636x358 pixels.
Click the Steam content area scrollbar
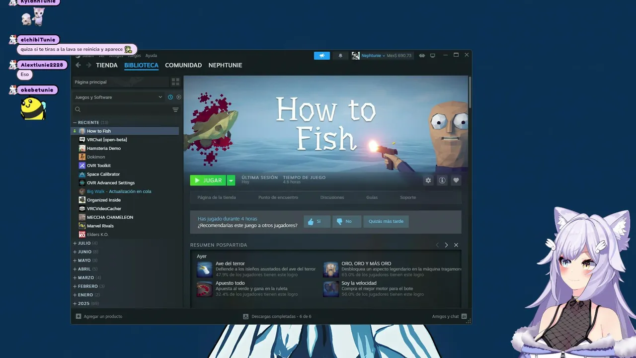click(x=469, y=92)
